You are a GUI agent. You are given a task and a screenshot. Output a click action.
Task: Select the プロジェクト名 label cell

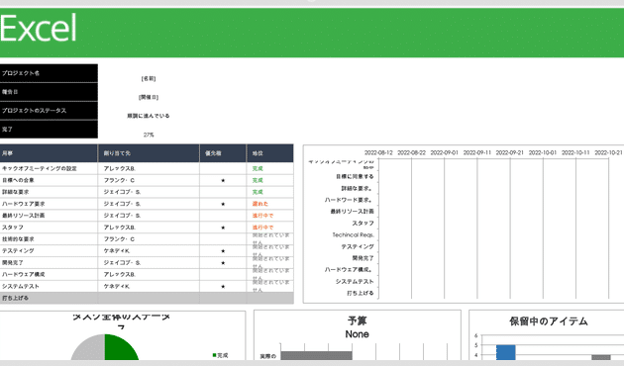pos(49,73)
